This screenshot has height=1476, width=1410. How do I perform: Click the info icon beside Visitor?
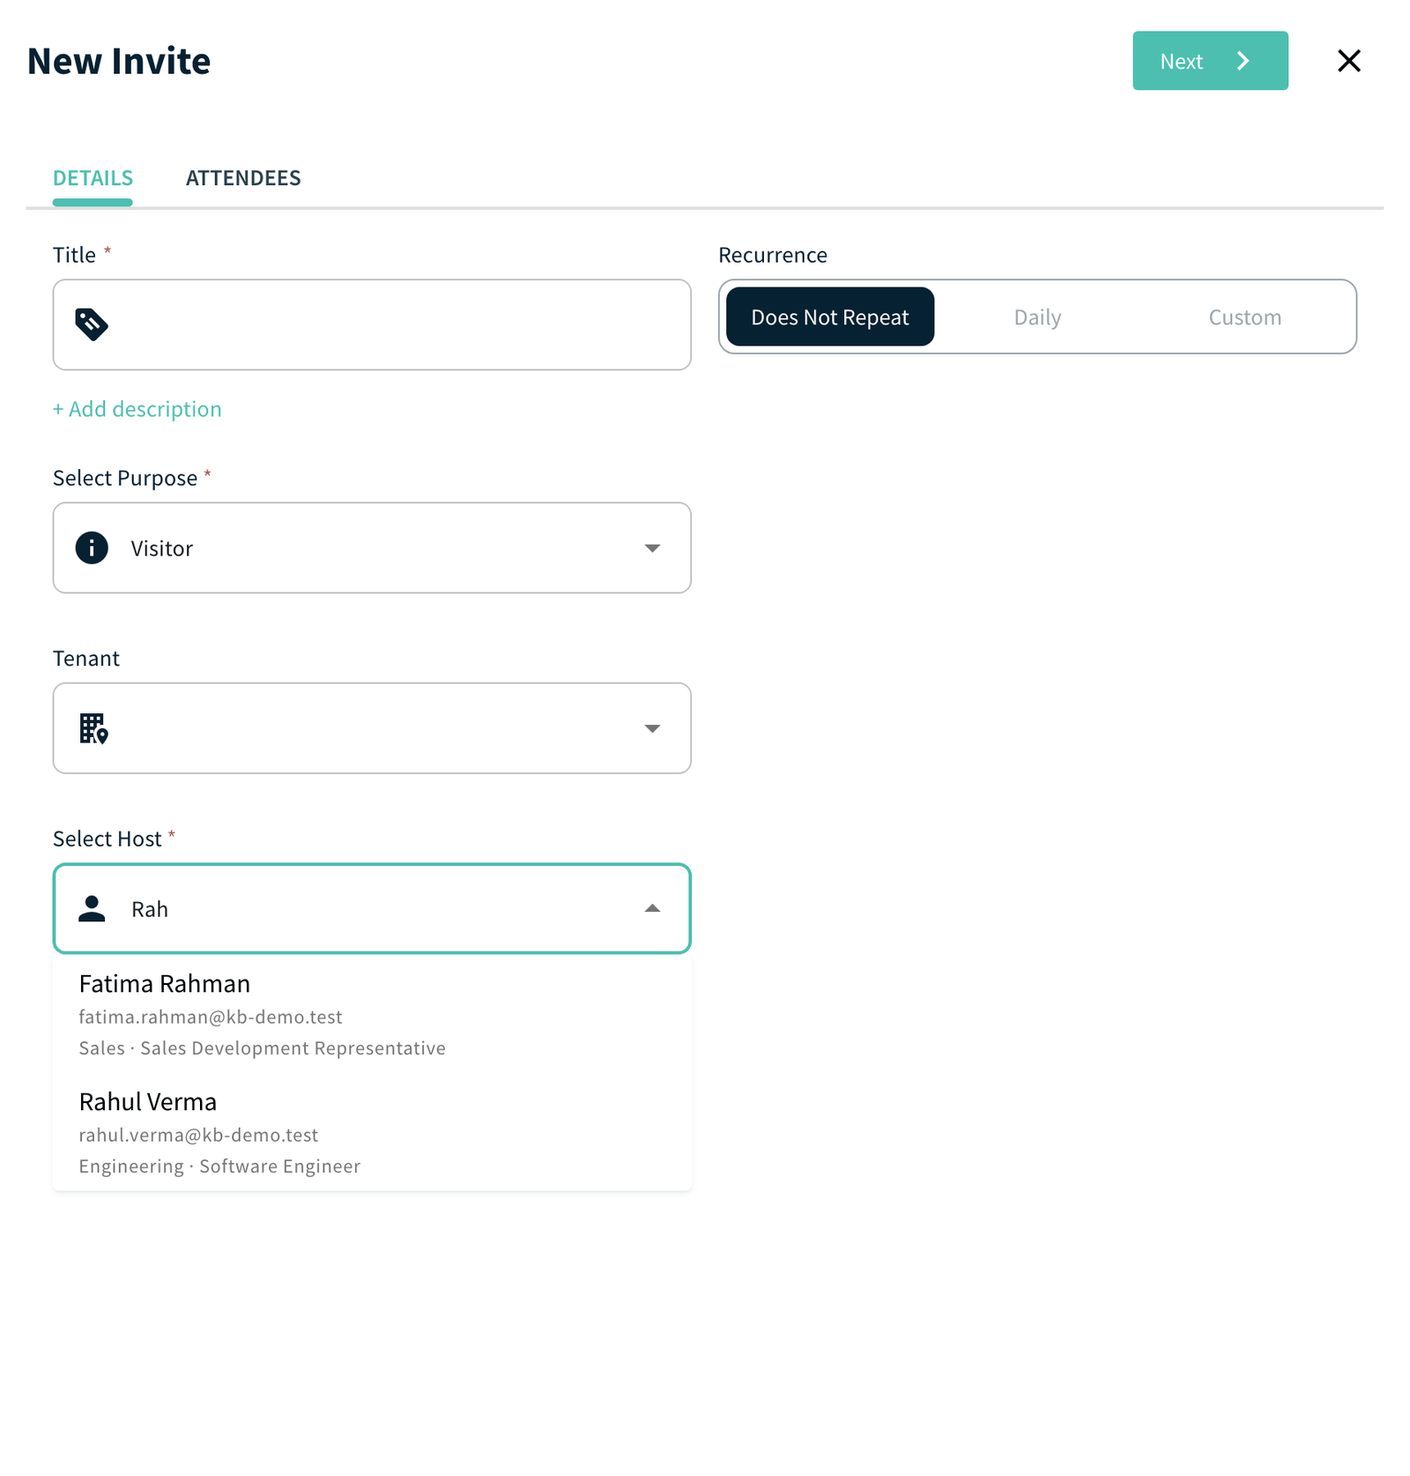click(x=92, y=548)
